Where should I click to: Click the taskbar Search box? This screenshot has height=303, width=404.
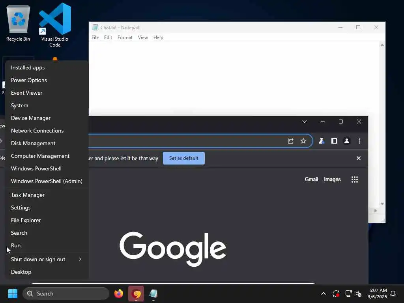(x=66, y=294)
